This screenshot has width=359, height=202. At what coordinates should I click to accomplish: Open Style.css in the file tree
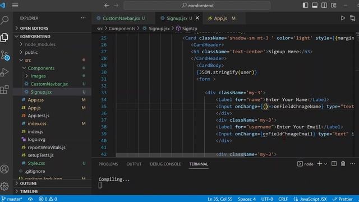(x=36, y=163)
